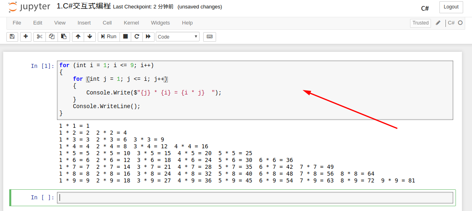Open the cell type Code dropdown

(177, 37)
